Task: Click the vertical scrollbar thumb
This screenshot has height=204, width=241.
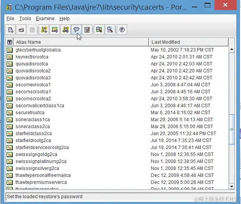Action: coord(232,129)
